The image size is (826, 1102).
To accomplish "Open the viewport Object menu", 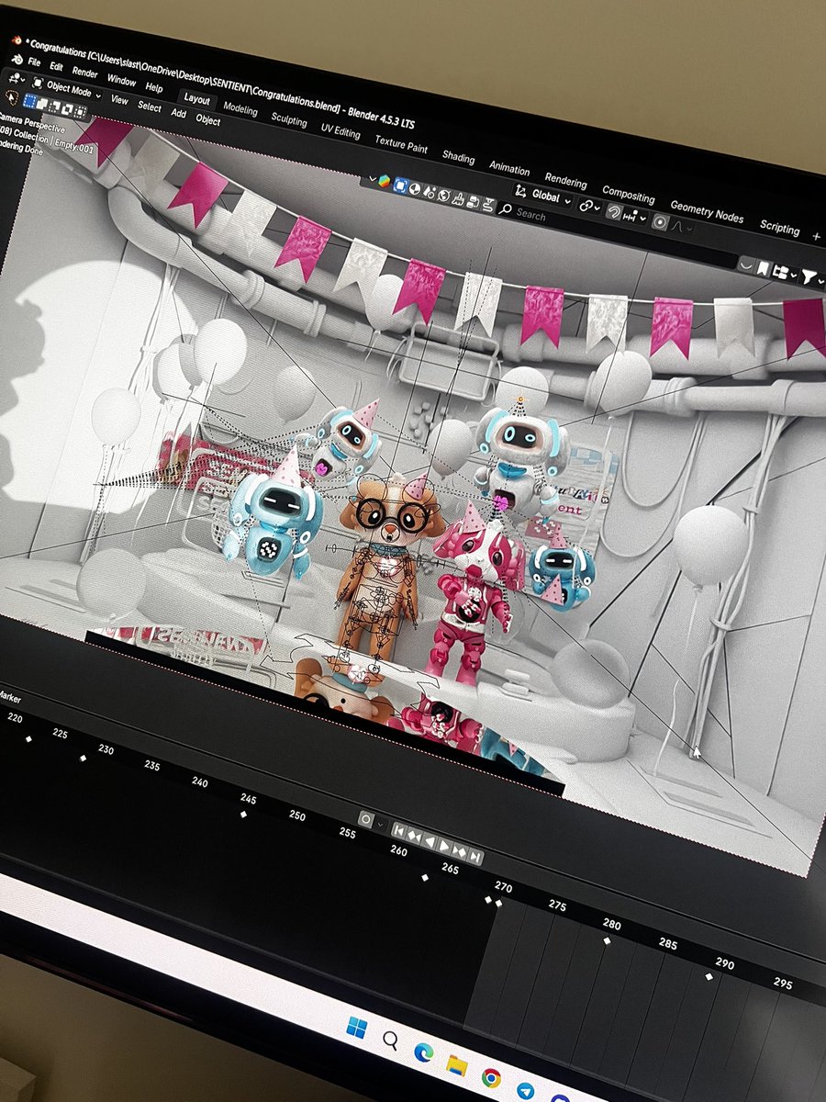I will 207,119.
